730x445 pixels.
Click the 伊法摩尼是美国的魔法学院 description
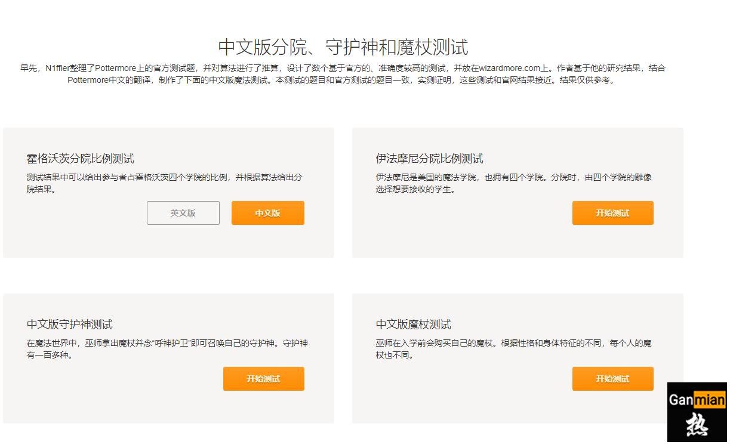pos(514,183)
